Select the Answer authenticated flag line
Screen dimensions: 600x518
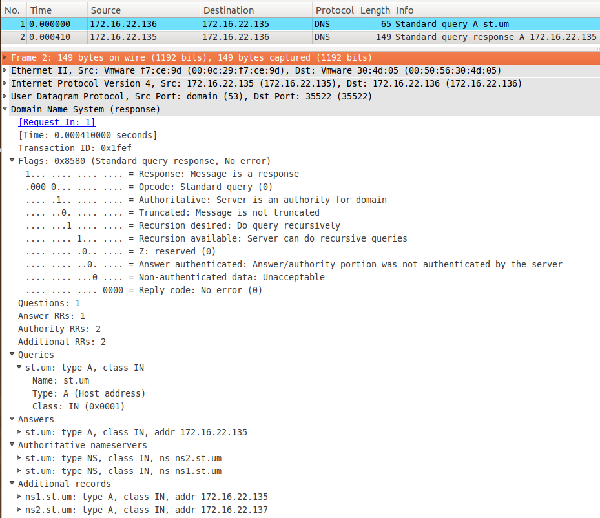point(294,264)
